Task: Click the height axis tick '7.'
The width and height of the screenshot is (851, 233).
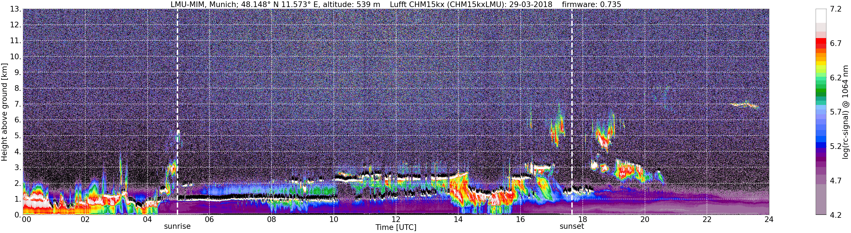Action: (x=18, y=104)
